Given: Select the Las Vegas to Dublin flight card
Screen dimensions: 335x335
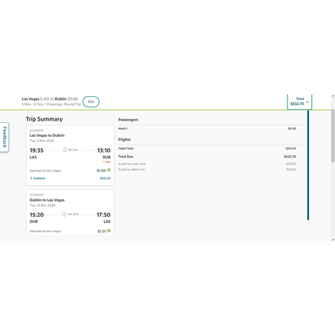Looking at the screenshot, I should click(70, 156).
